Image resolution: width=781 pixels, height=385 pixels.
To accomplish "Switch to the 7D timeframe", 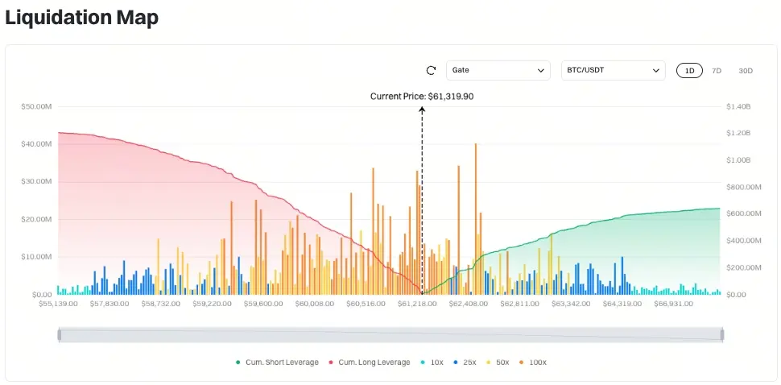I will click(x=717, y=71).
